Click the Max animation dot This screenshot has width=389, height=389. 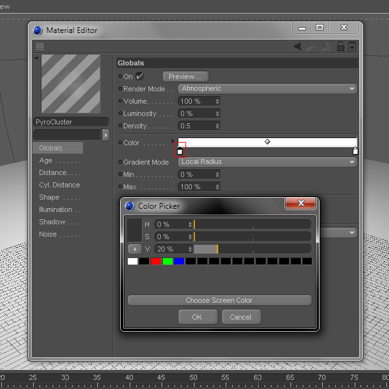(120, 186)
